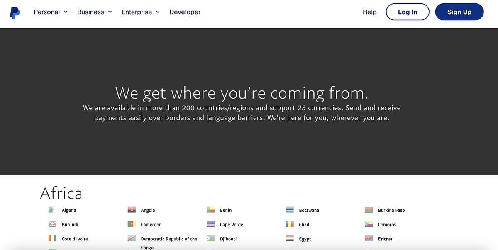
Task: Click the Cameroon flag icon
Action: point(132,224)
